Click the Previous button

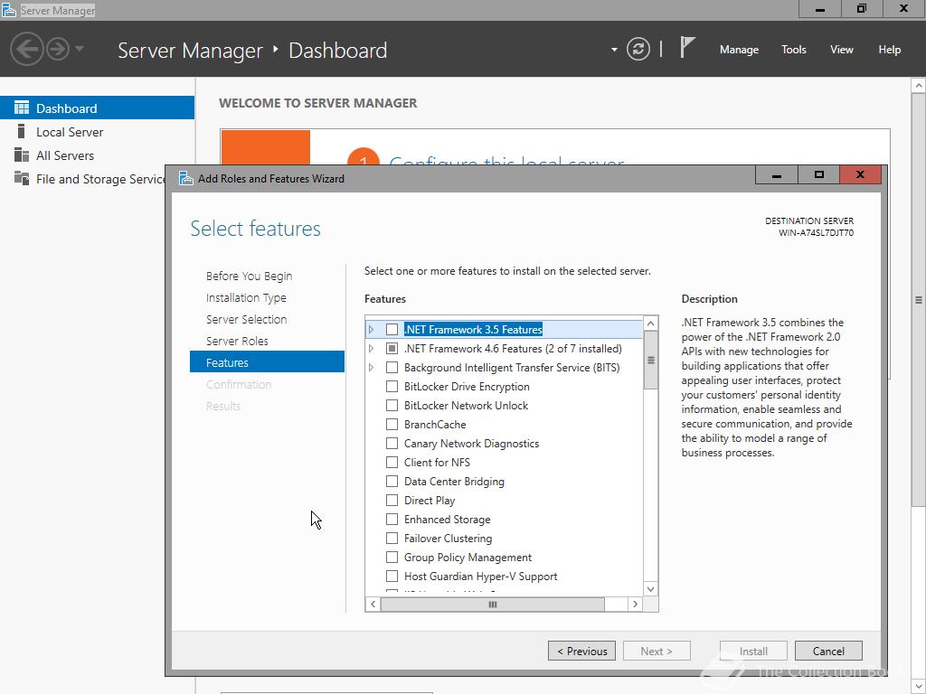tap(581, 651)
